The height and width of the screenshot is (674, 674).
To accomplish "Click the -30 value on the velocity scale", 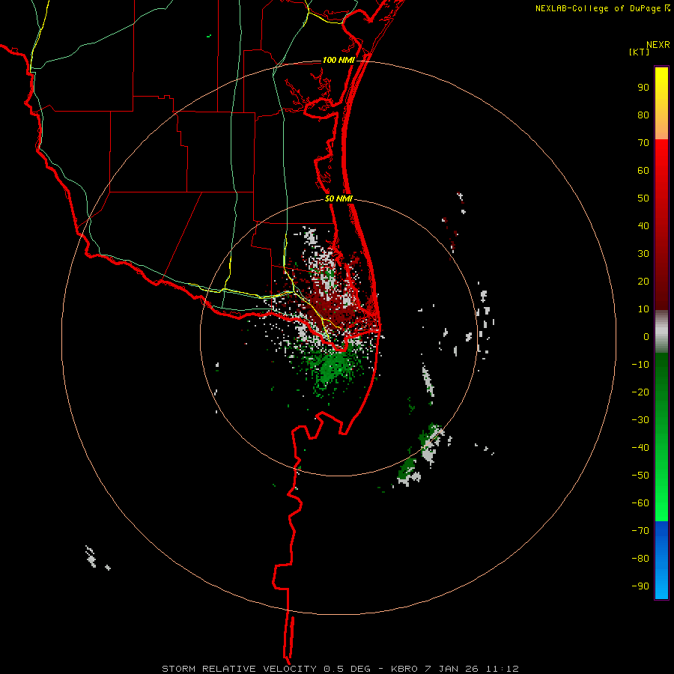I will (640, 420).
